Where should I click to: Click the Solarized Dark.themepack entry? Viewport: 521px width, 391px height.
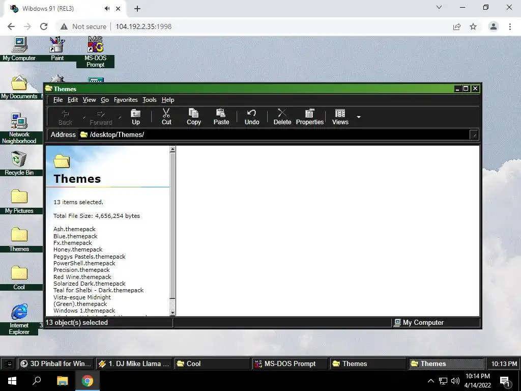(90, 284)
